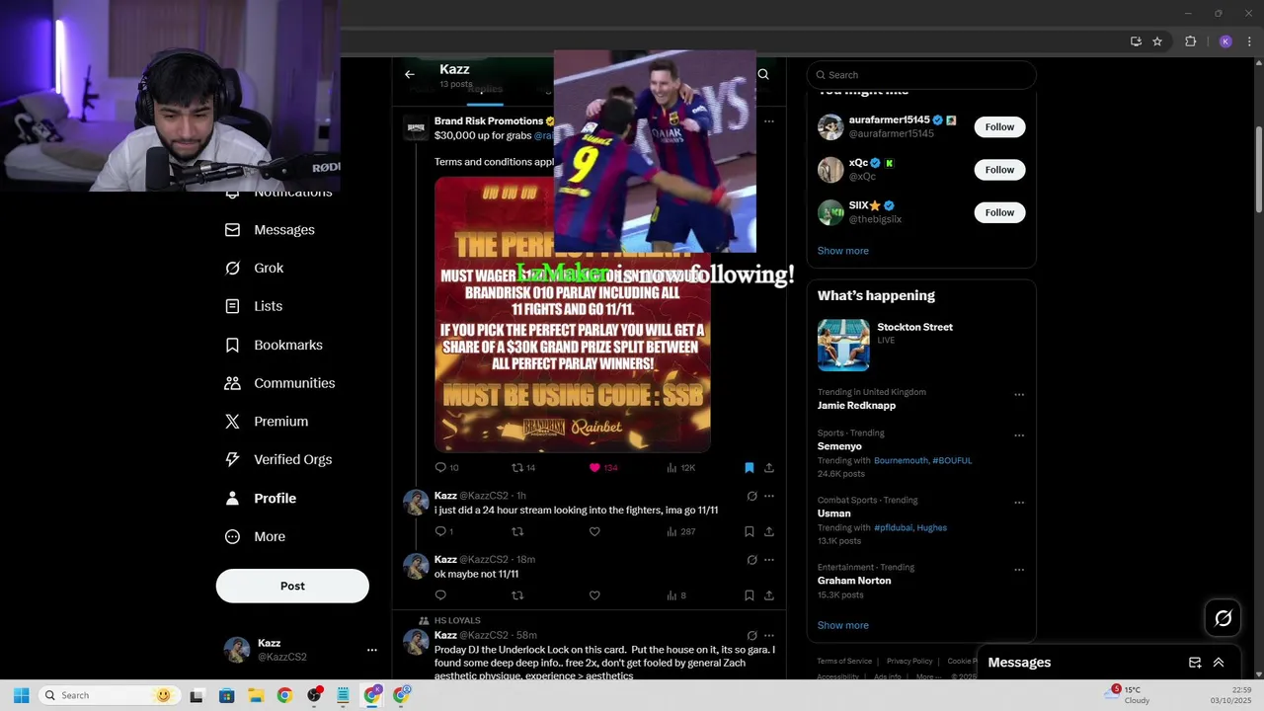Follow xQc
Image resolution: width=1264 pixels, height=711 pixels.
click(x=999, y=170)
